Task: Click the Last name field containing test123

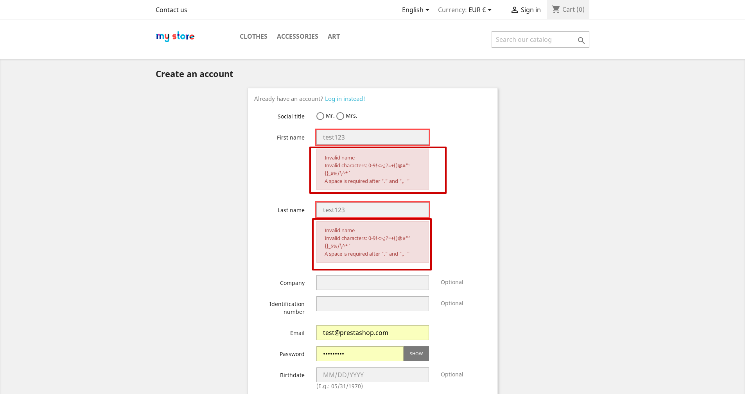Action: coord(372,210)
